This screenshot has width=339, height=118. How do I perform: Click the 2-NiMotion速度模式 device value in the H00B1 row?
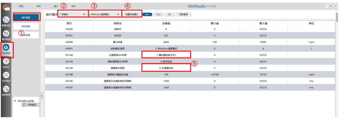166,48
